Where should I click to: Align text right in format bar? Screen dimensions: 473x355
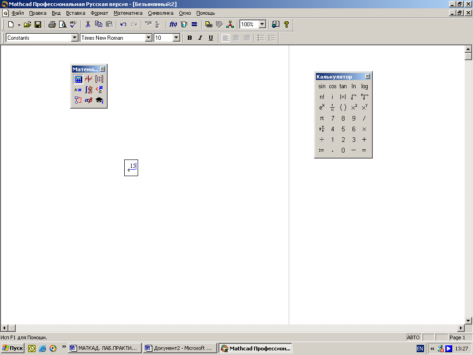tap(247, 38)
